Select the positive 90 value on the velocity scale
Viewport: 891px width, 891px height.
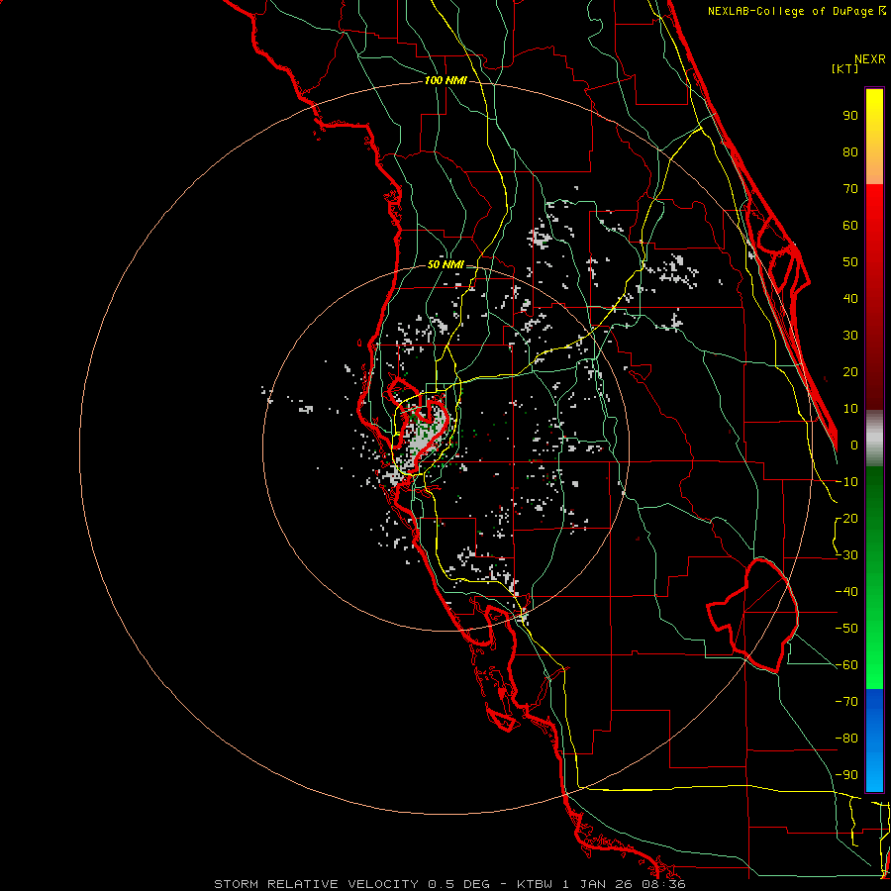pos(850,116)
